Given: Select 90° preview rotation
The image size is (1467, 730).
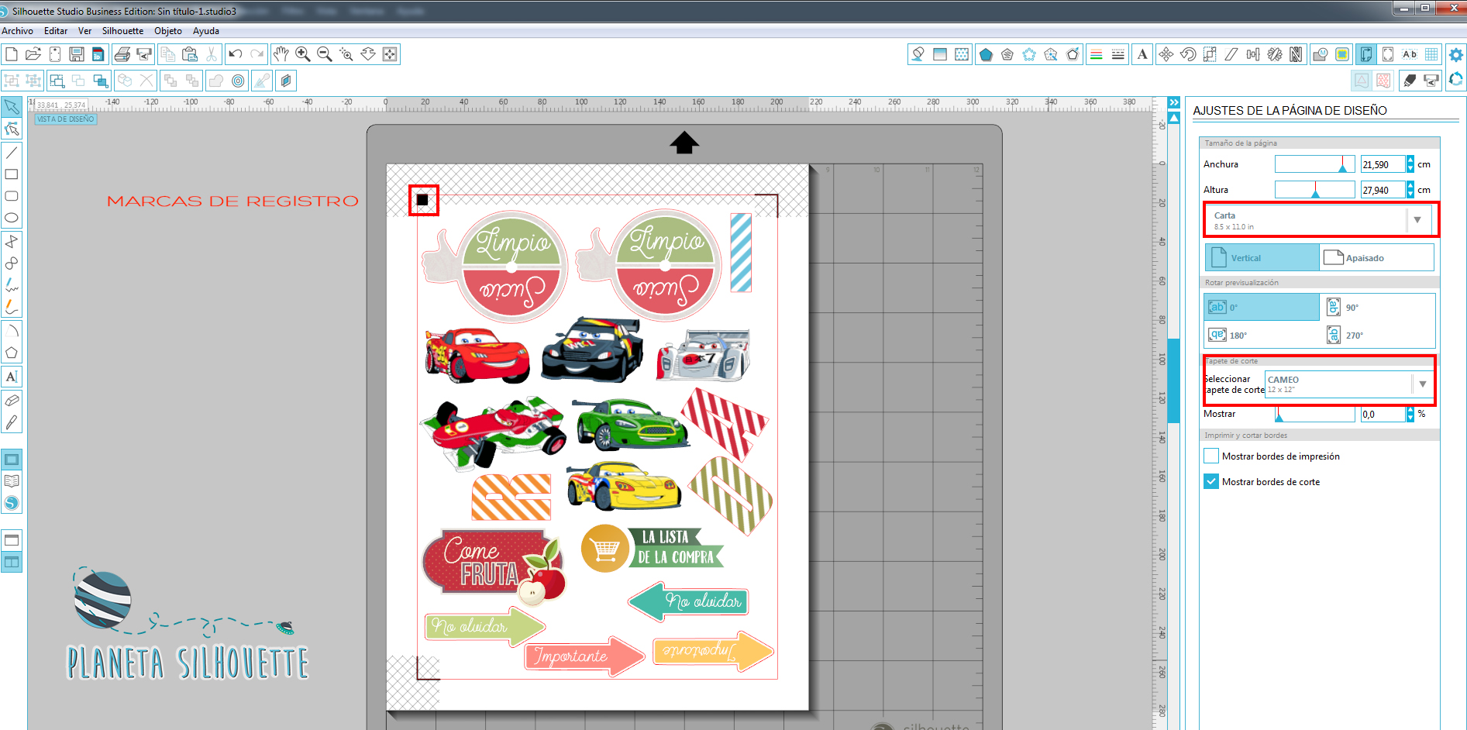Looking at the screenshot, I should 1378,307.
